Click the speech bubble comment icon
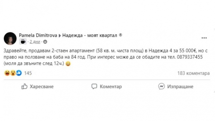Image resolution: width=215 pixels, height=121 pixels. 94,86
